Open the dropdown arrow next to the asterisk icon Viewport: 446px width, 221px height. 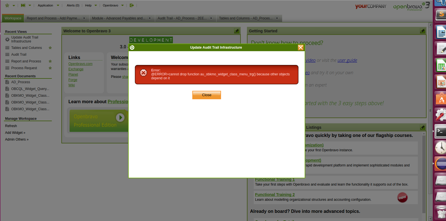[14, 6]
